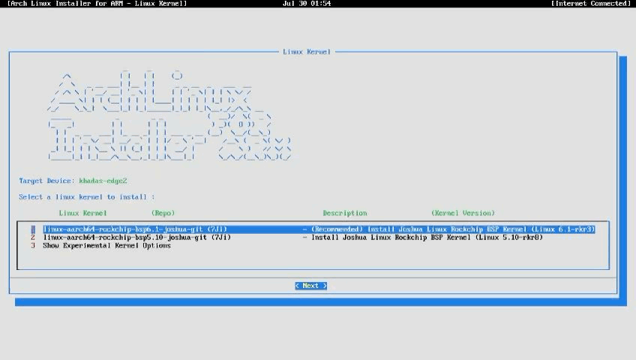The image size is (636, 360).
Task: Click the Arch Linux Installer for ARM title
Action: (97, 4)
